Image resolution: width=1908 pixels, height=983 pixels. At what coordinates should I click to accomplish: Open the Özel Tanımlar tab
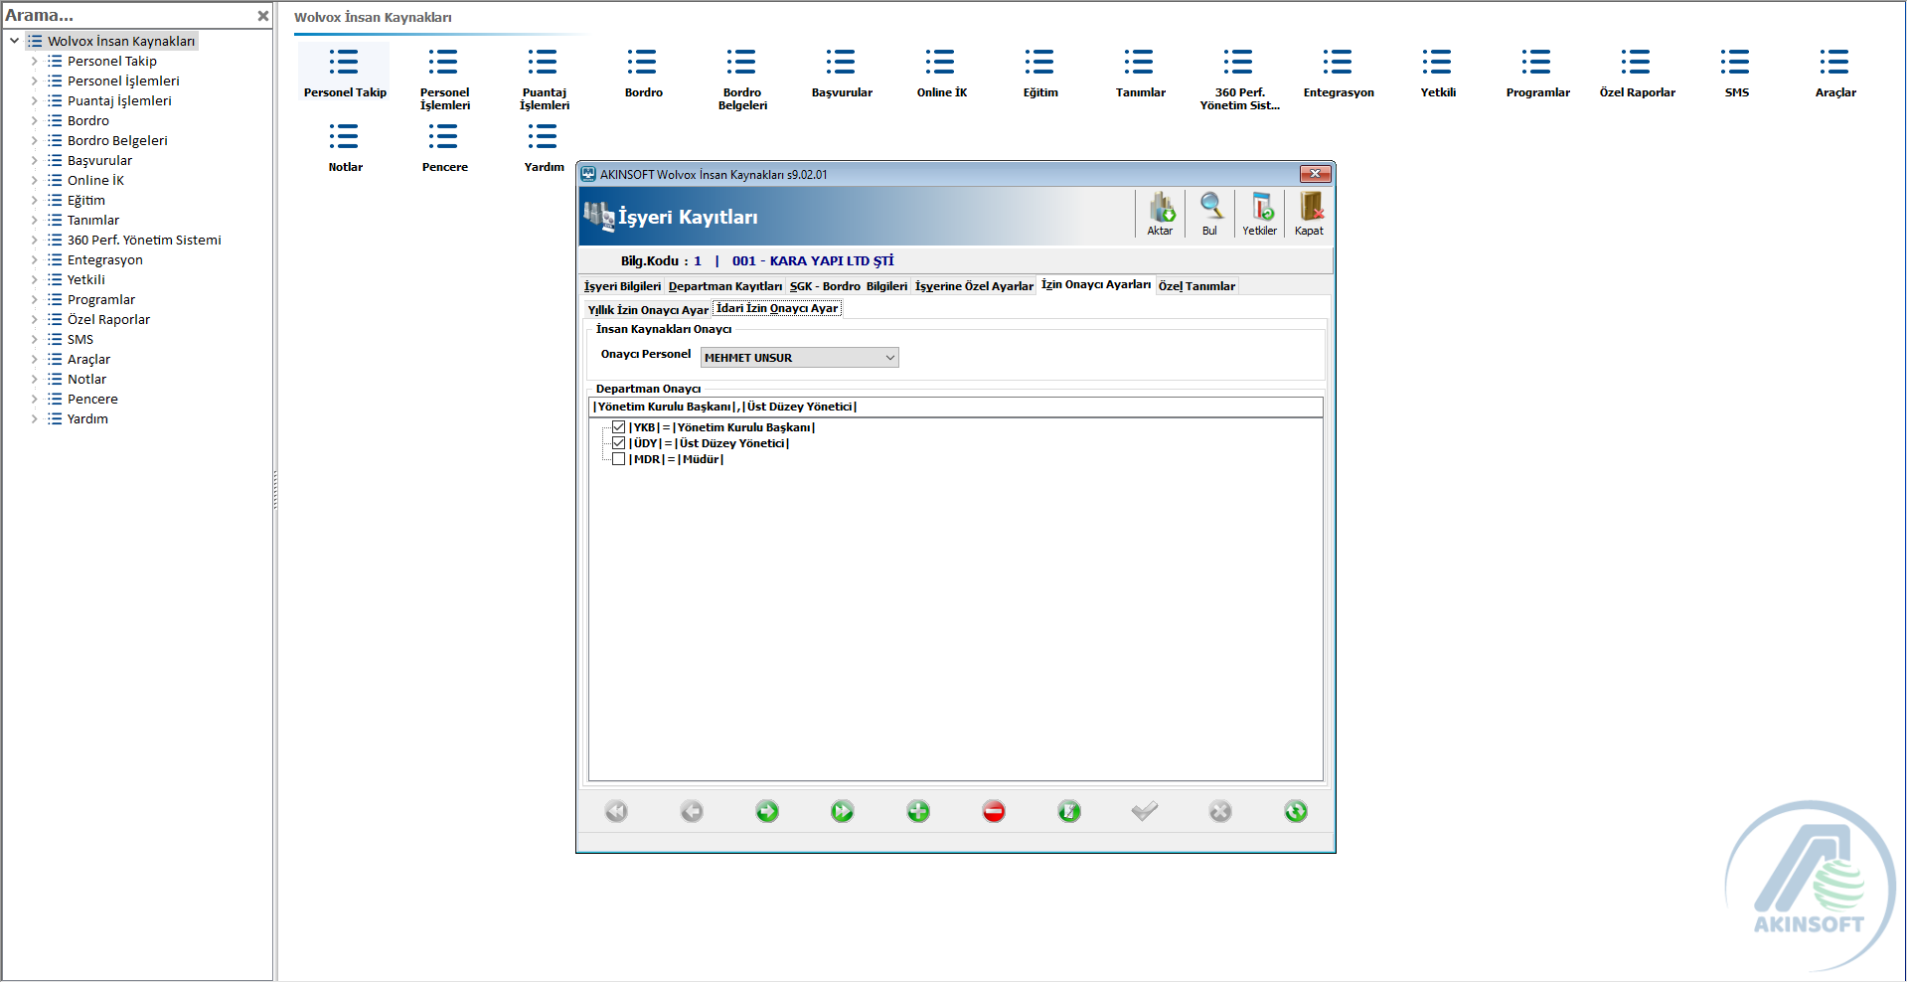point(1196,286)
